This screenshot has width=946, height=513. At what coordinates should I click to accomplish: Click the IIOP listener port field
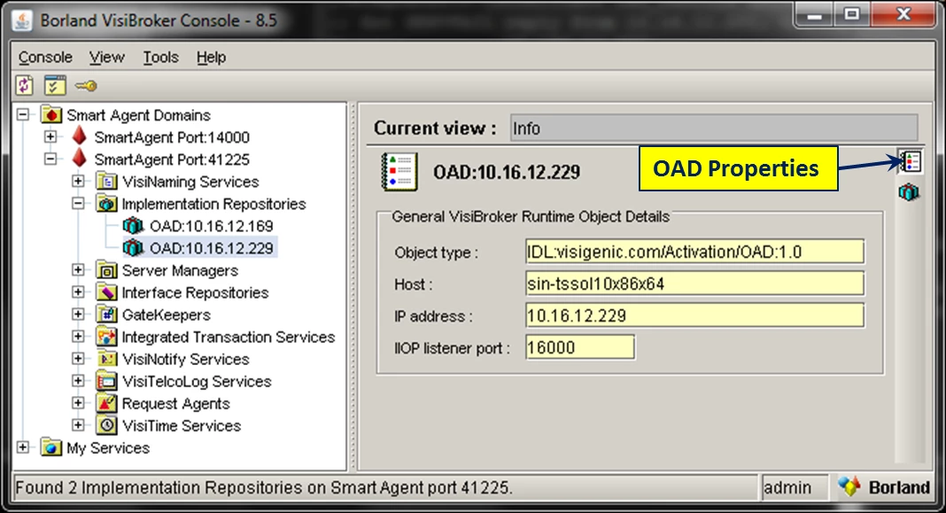[x=580, y=347]
